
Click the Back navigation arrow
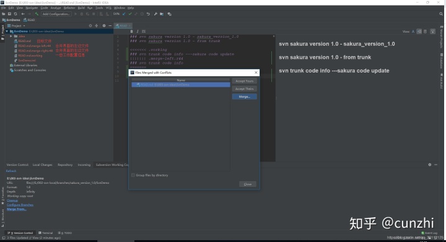tap(23, 14)
